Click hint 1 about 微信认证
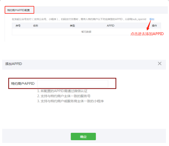Viewport: 169px width, 146px height. click(x=62, y=91)
